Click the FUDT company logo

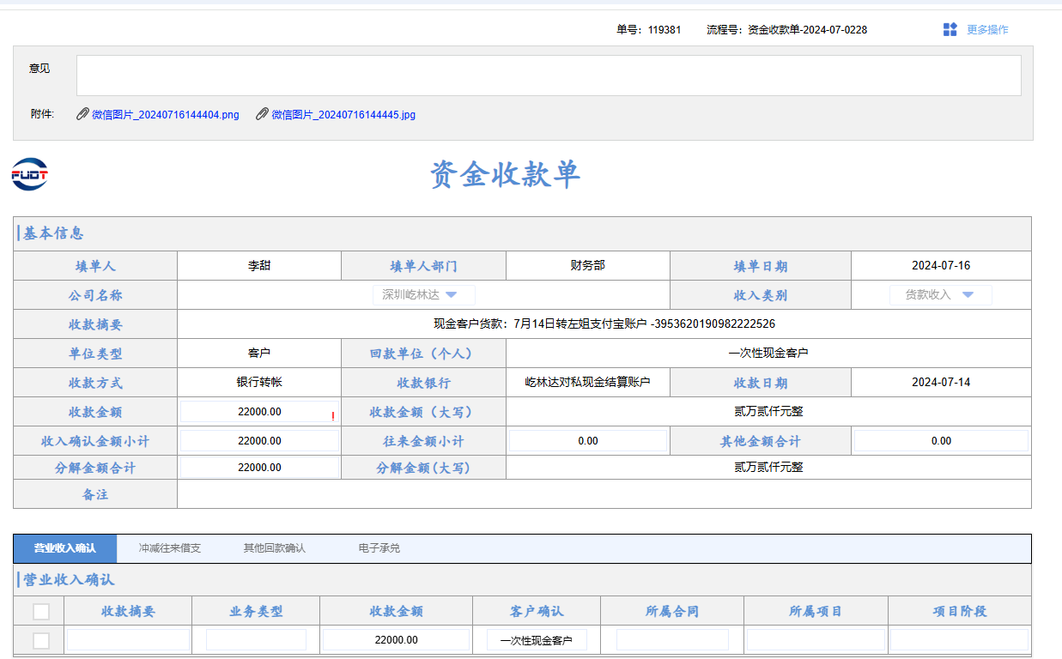coord(30,174)
